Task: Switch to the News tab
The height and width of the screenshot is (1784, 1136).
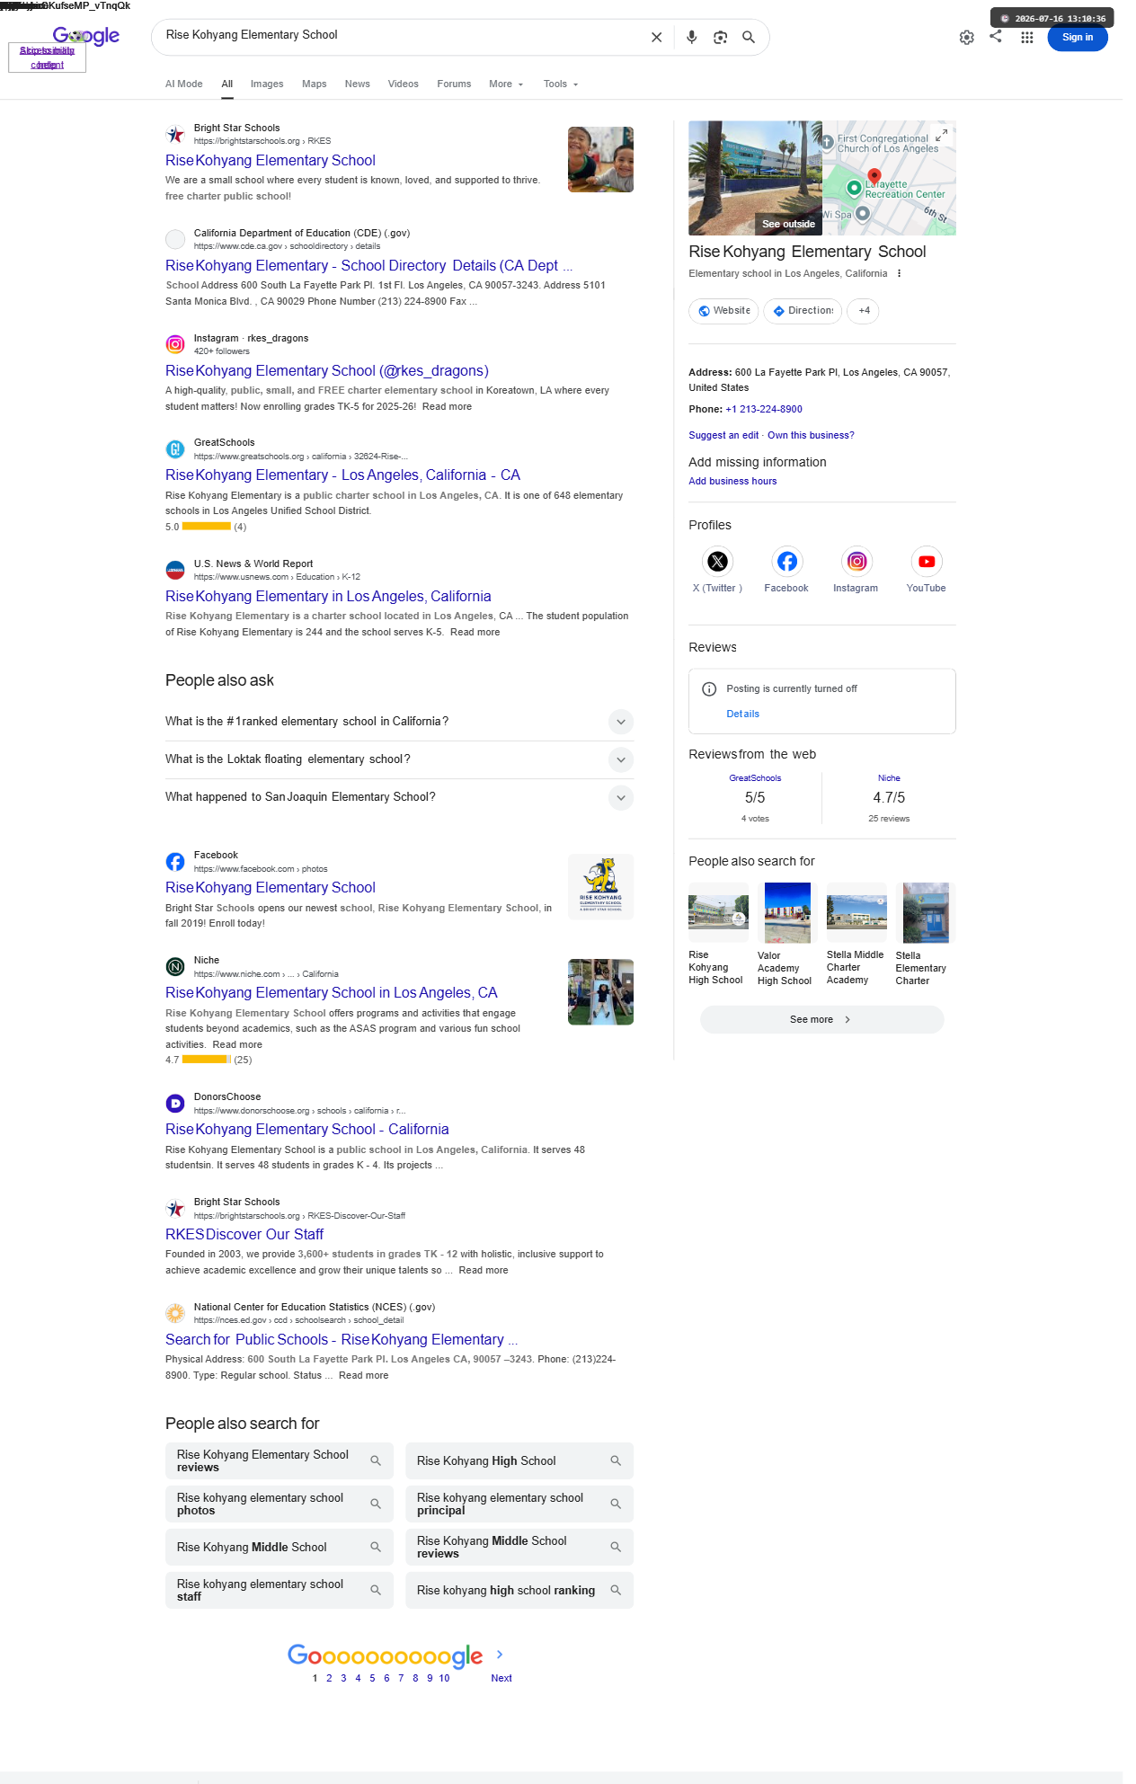Action: point(358,84)
